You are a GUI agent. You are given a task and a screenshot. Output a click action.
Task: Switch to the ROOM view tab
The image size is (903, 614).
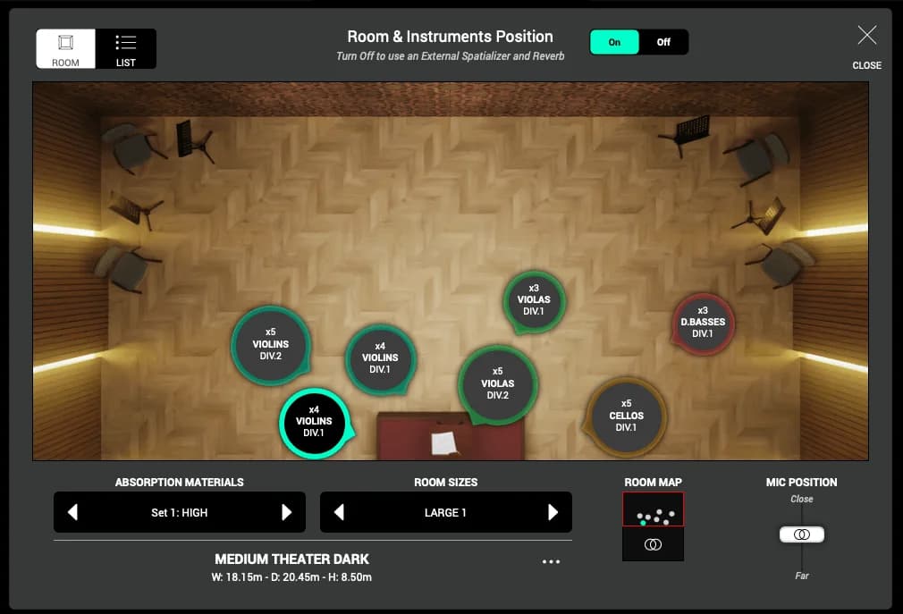click(x=65, y=49)
